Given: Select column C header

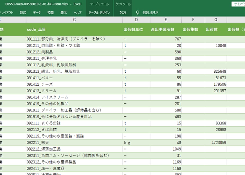Looking at the screenshot, I should pyautogui.click(x=74, y=20).
